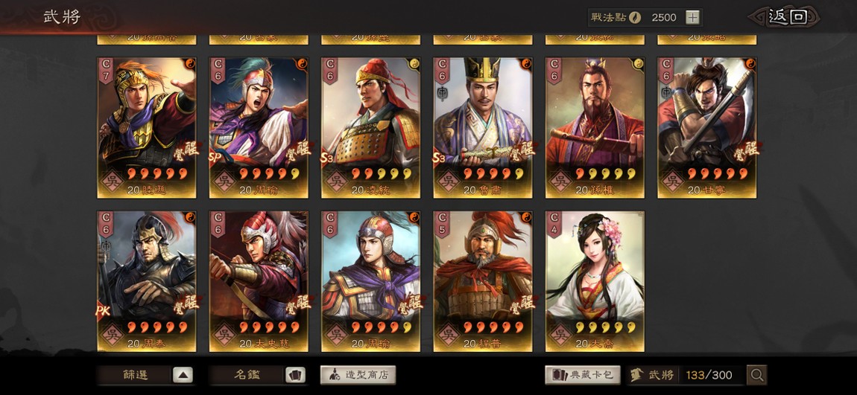Select the PK 周泰 general card
Image resolution: width=857 pixels, height=395 pixels.
[x=147, y=281]
